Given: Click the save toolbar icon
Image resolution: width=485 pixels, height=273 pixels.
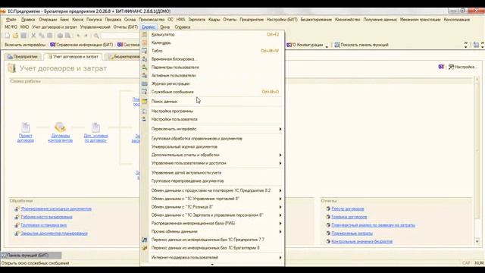Looking at the screenshot, I should pos(23,36).
